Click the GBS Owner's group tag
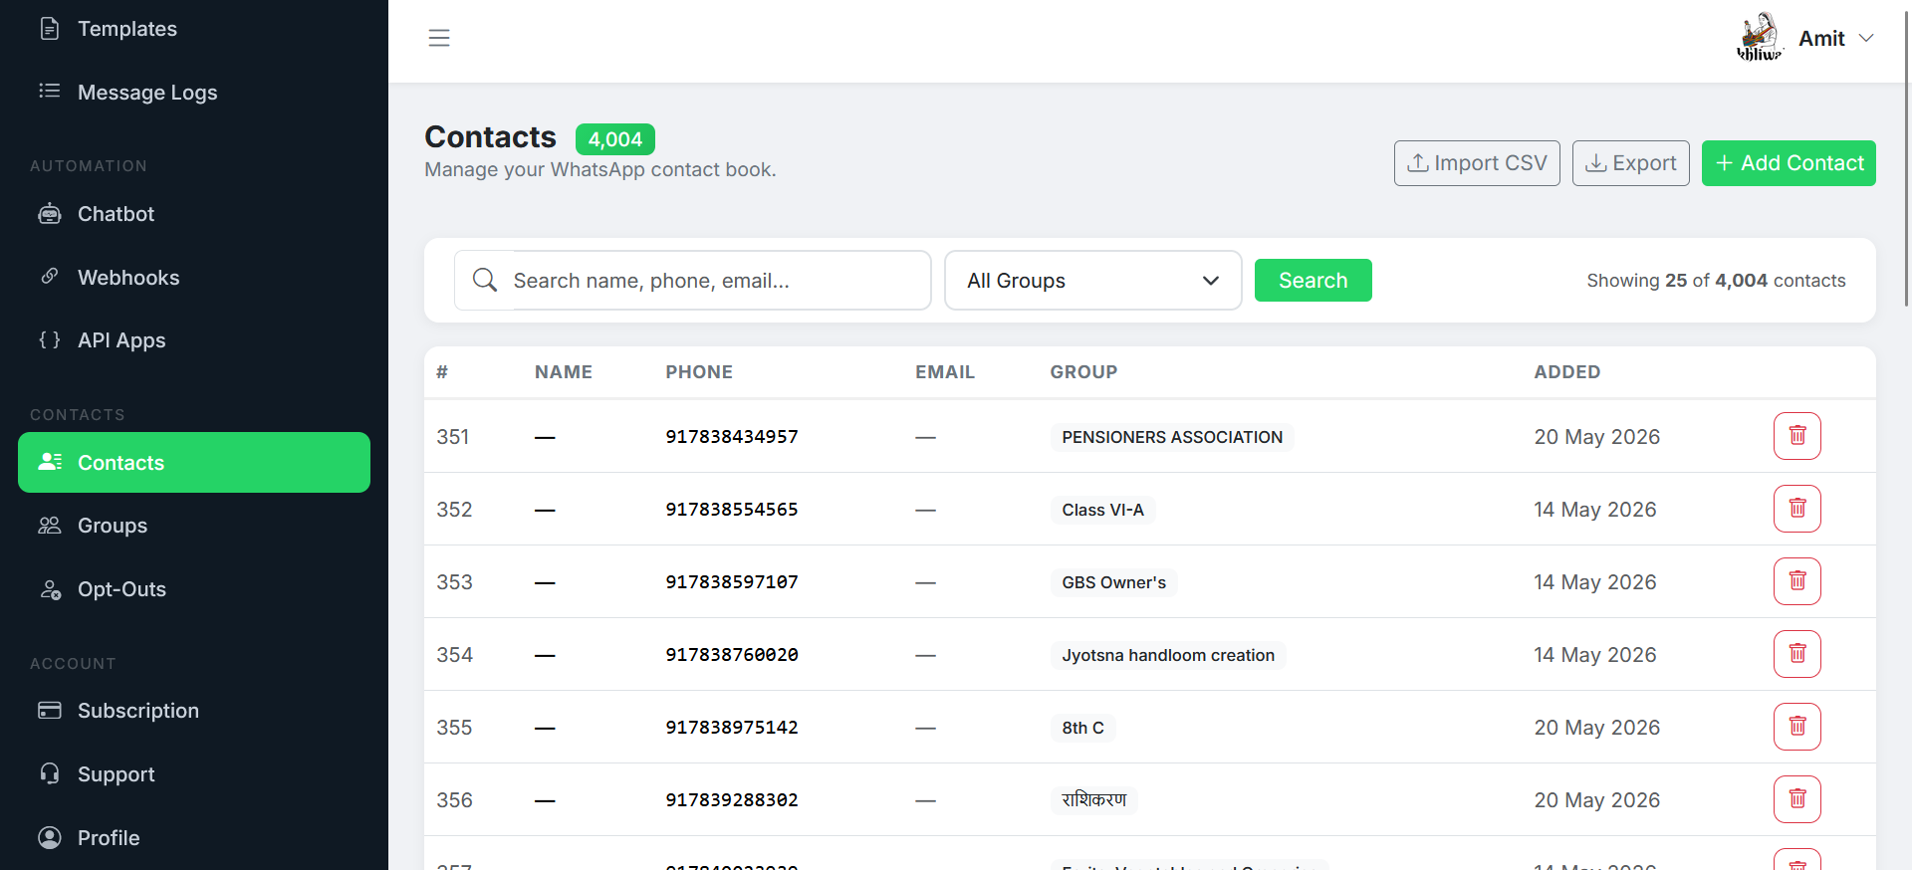Image resolution: width=1912 pixels, height=870 pixels. (1113, 582)
